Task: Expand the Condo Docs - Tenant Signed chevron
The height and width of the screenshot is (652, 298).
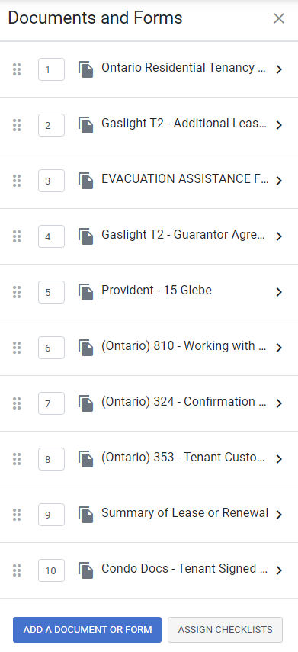Action: (x=279, y=570)
